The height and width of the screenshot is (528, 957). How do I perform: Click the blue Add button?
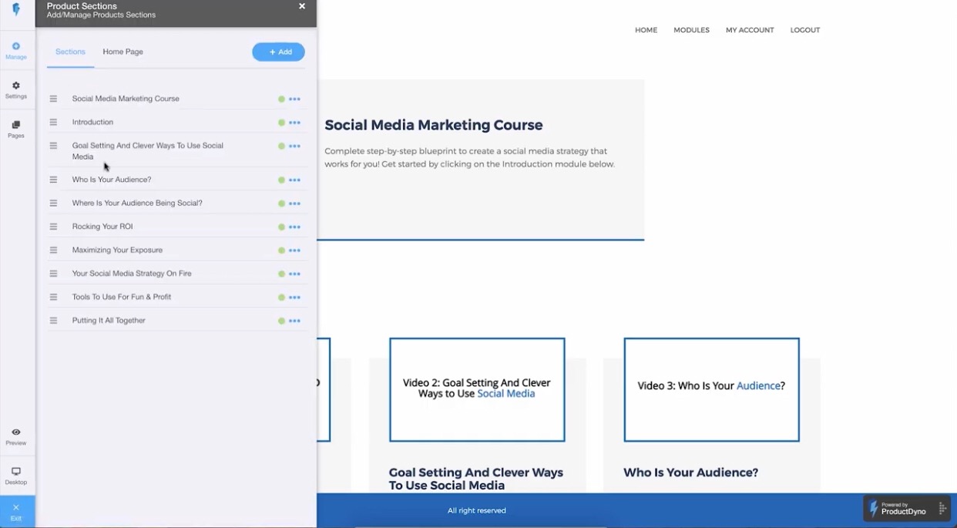pos(278,52)
